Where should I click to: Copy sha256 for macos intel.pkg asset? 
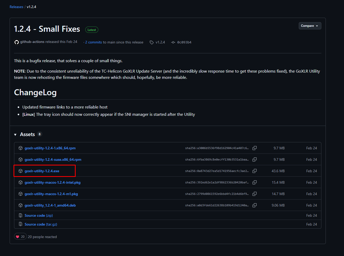coord(255,182)
